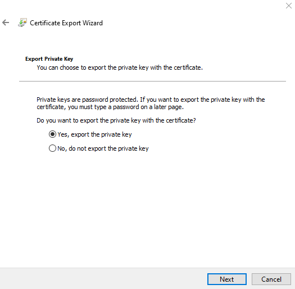
Task: Click the 'Do you want to export' question
Action: click(116, 120)
